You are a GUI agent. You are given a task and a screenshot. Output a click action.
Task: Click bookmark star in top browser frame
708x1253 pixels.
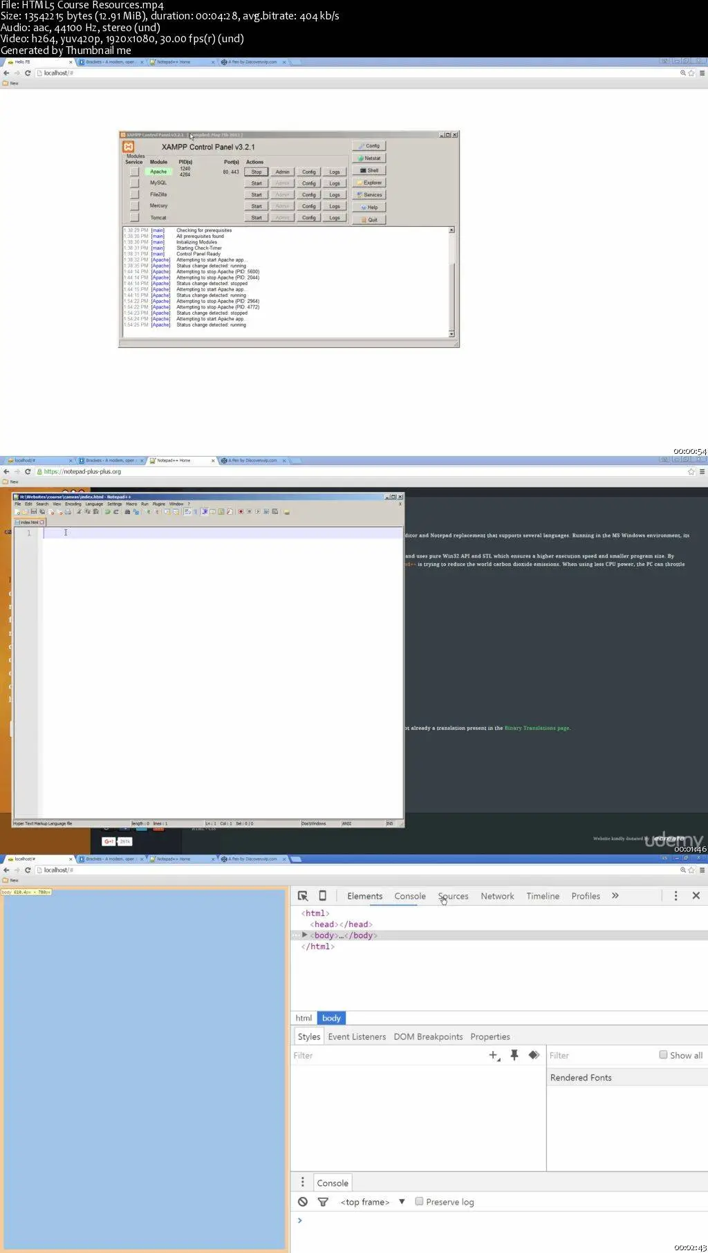(691, 73)
